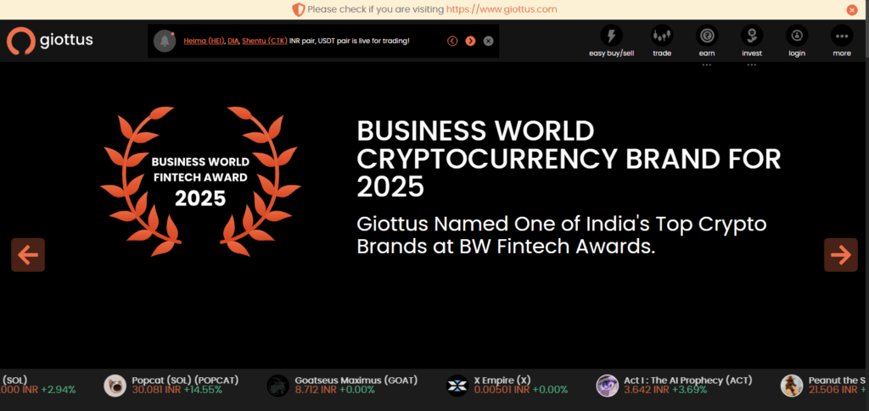Click the 30.081 INR +14.55% price
Image resolution: width=869 pixels, height=411 pixels.
[x=177, y=390]
